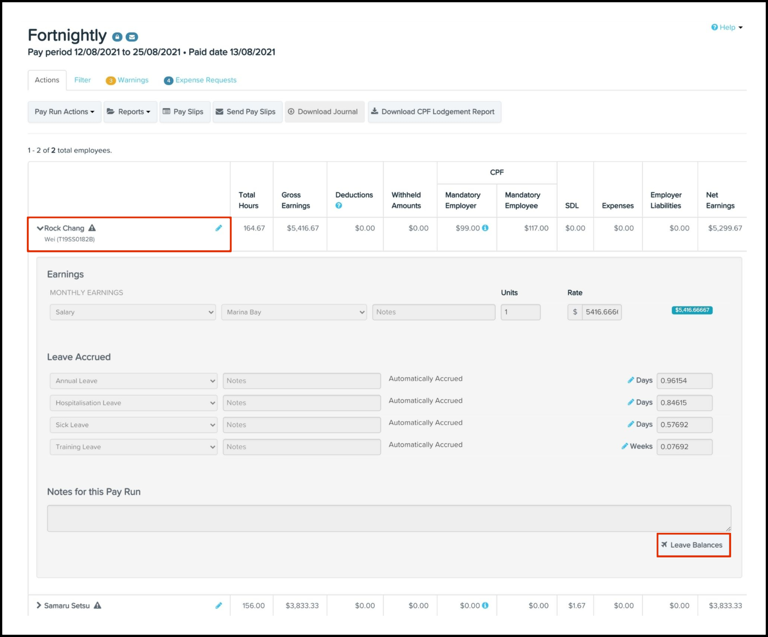Click the lock icon beside Fortnightly title

pos(117,37)
